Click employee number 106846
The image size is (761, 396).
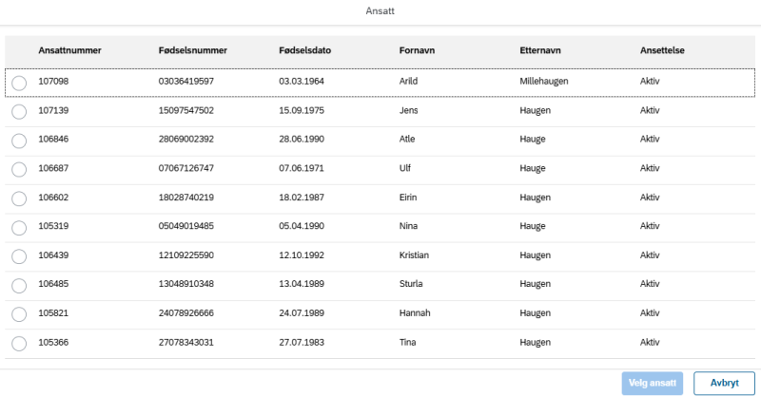click(x=53, y=139)
